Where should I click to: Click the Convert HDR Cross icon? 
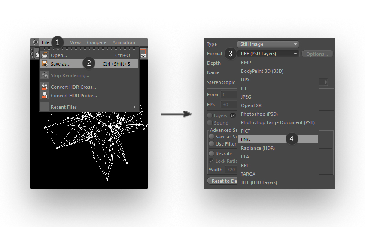pyautogui.click(x=45, y=87)
